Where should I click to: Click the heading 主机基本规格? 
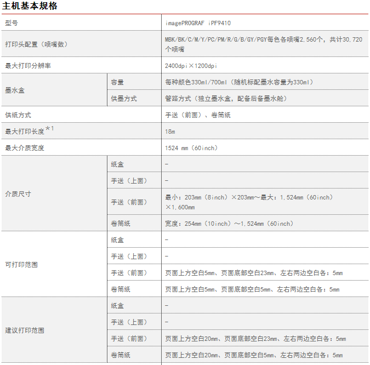(30, 5)
